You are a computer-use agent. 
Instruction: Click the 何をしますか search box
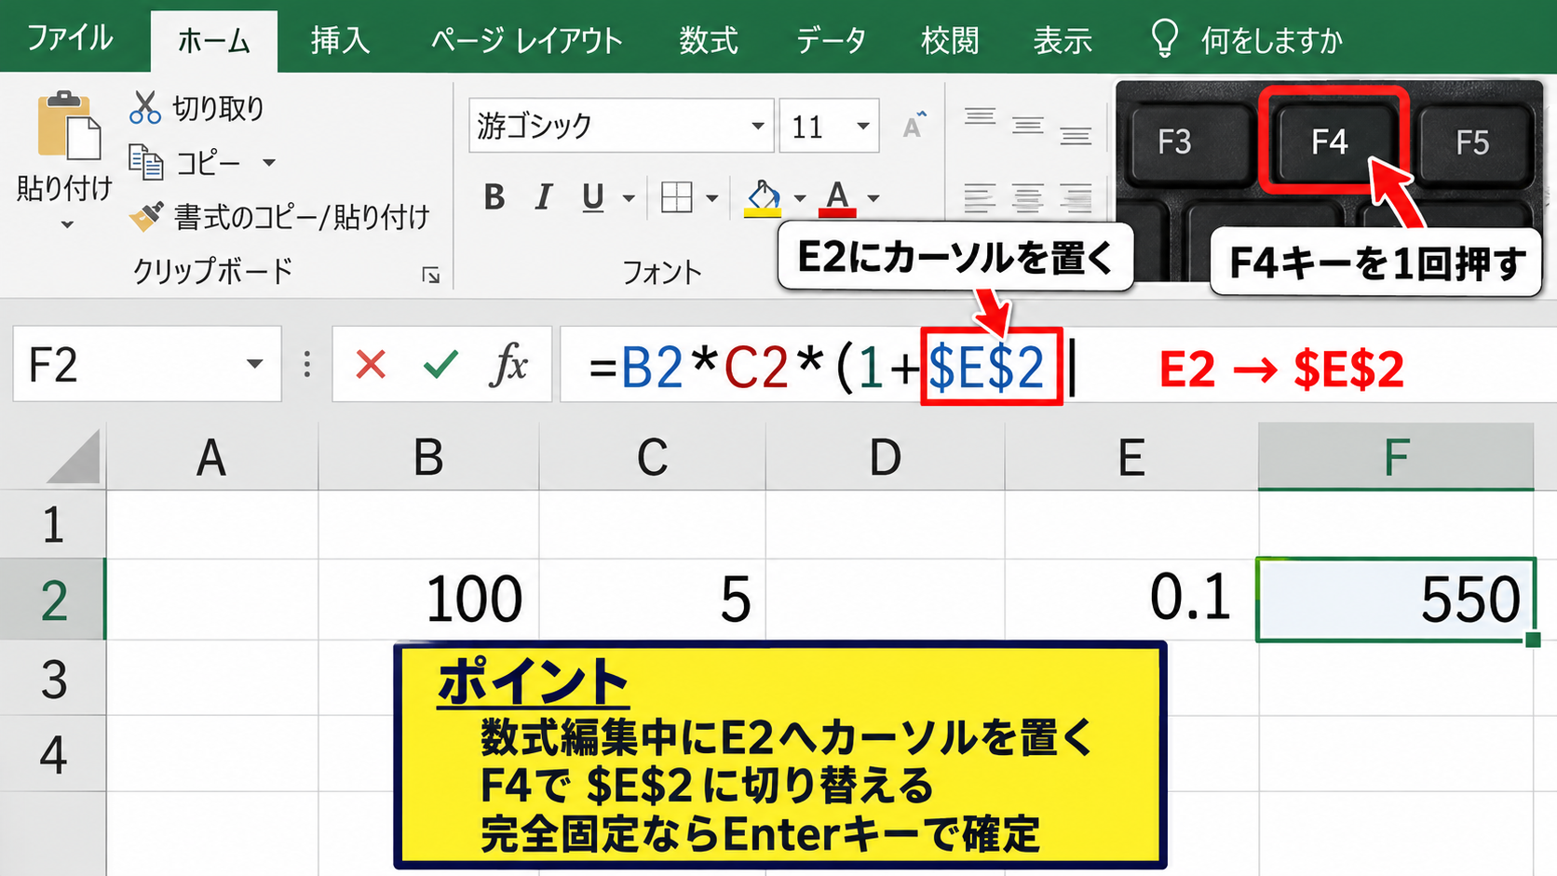click(x=1272, y=40)
